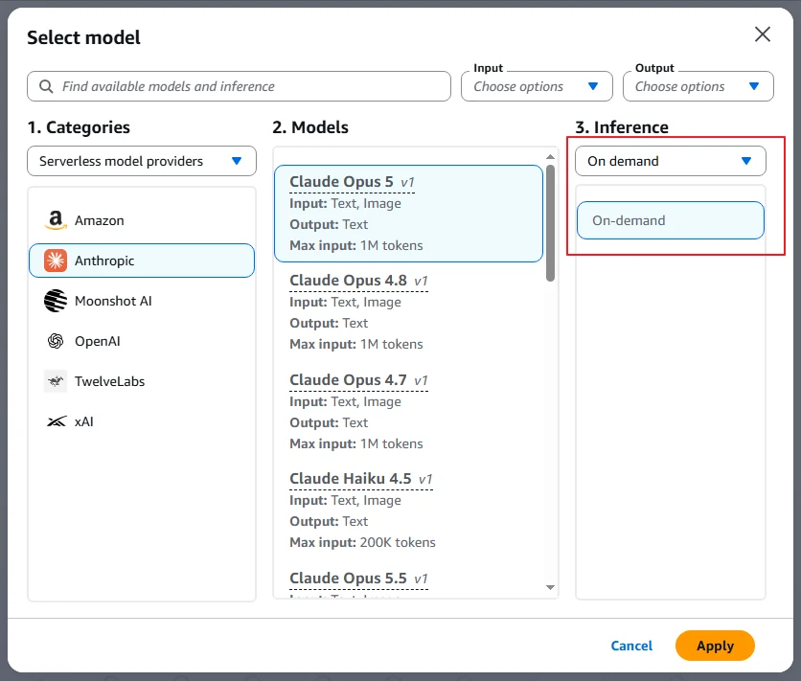Click the models list scrollbar thumb
801x681 pixels.
click(550, 223)
